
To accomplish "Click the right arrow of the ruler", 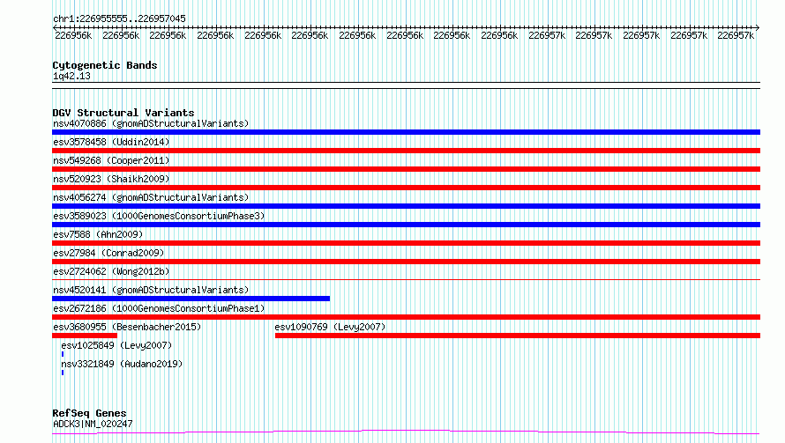I will pos(757,28).
